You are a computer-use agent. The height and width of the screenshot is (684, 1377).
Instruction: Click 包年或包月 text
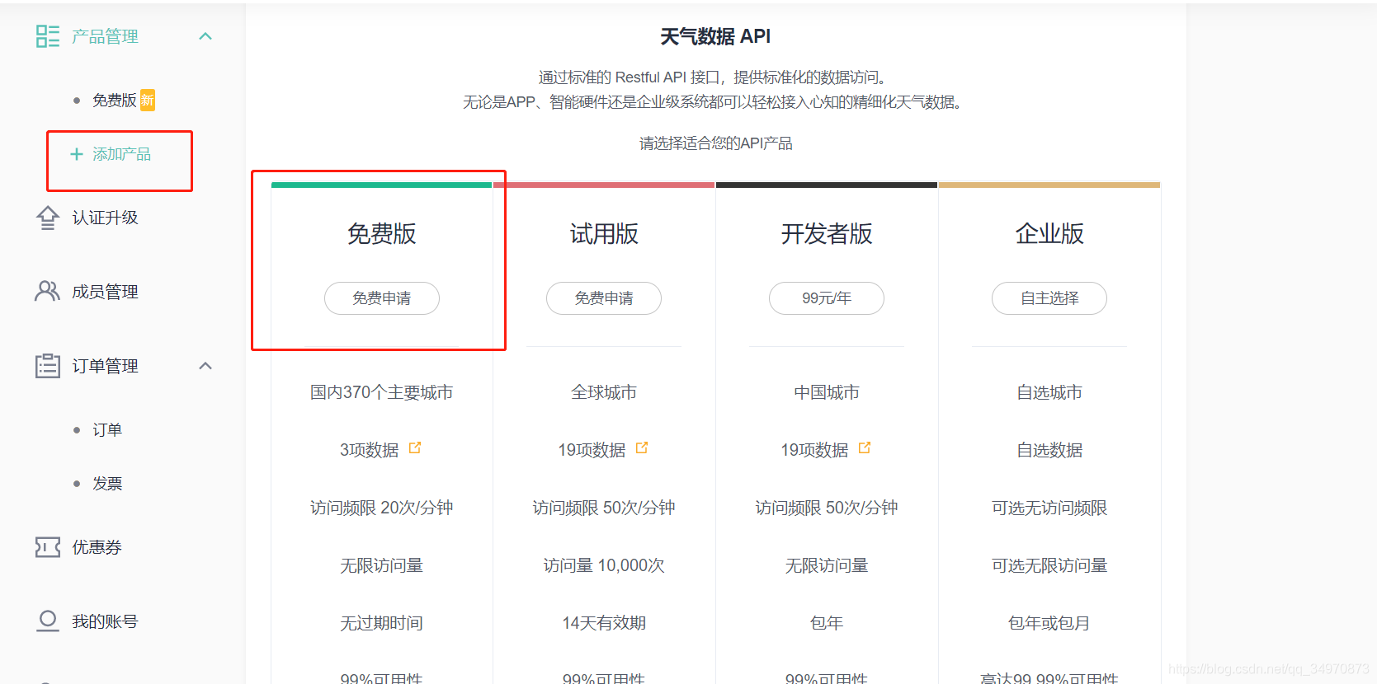[1049, 623]
